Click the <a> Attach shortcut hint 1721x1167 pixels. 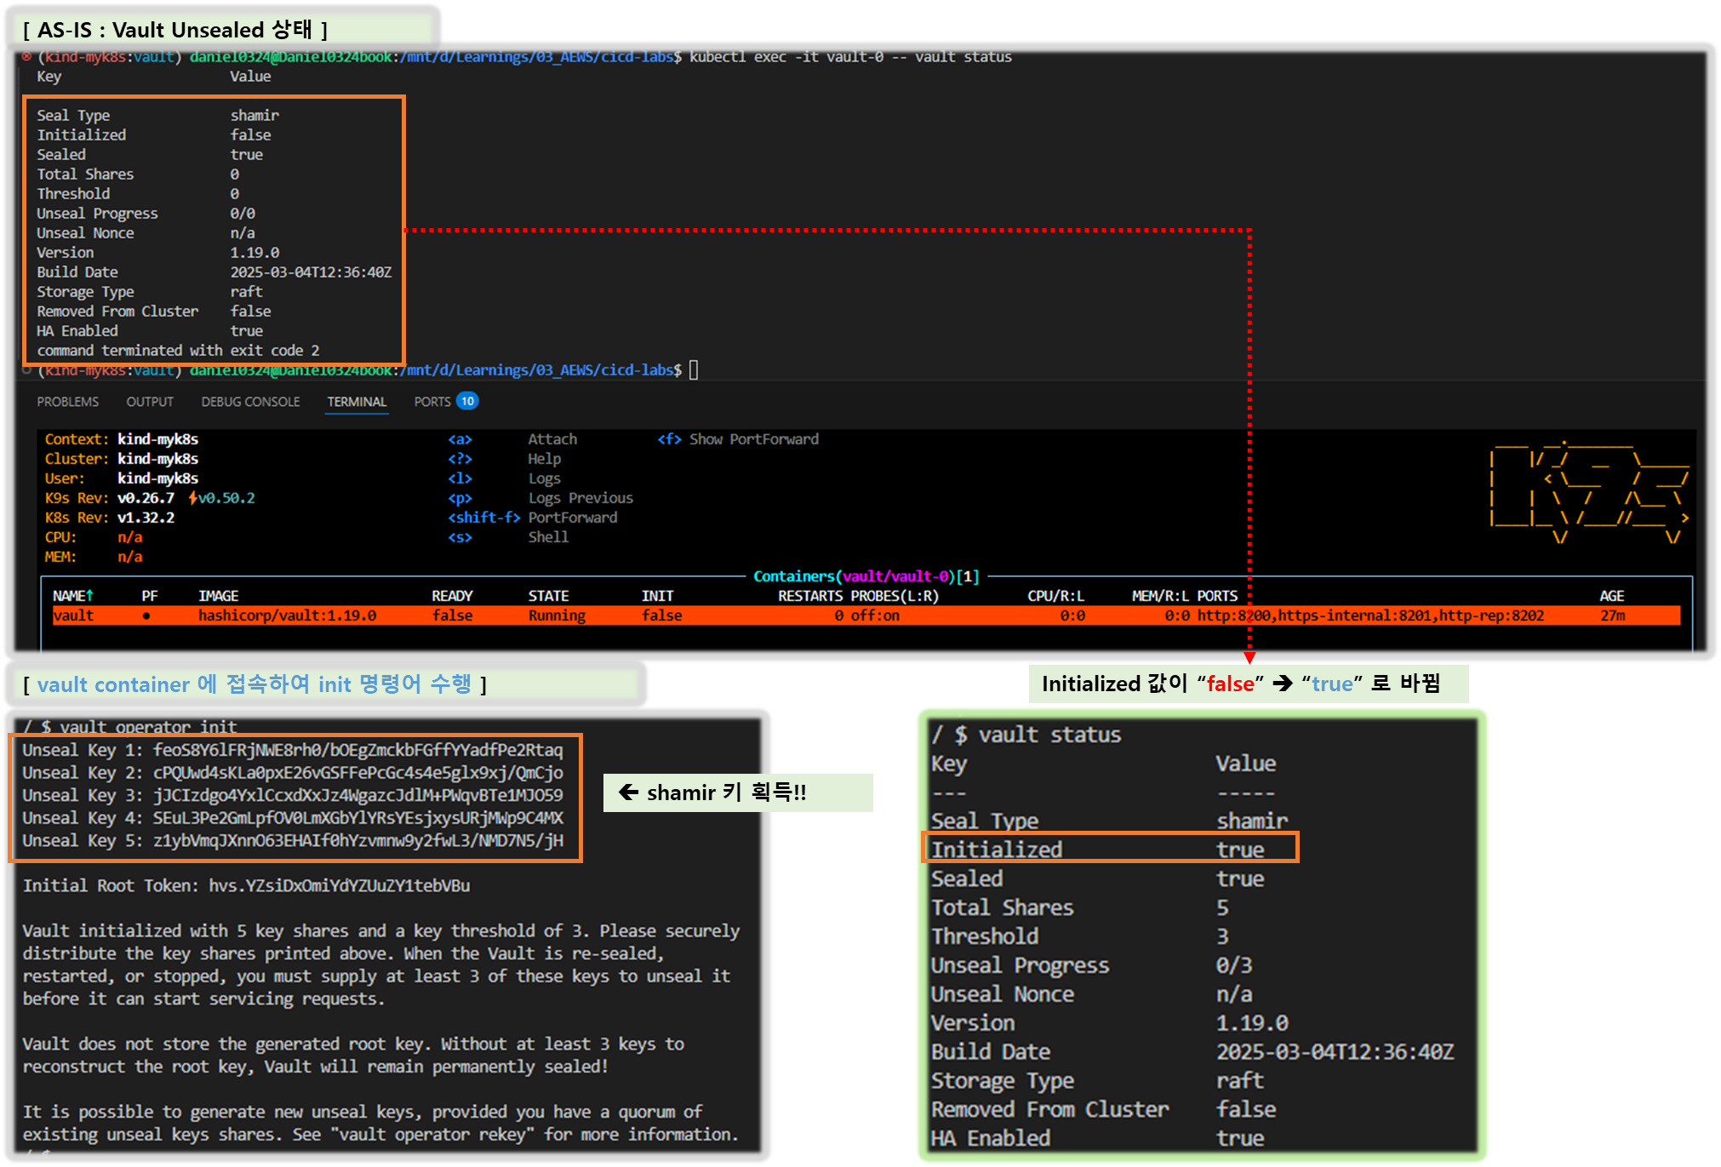(x=512, y=439)
